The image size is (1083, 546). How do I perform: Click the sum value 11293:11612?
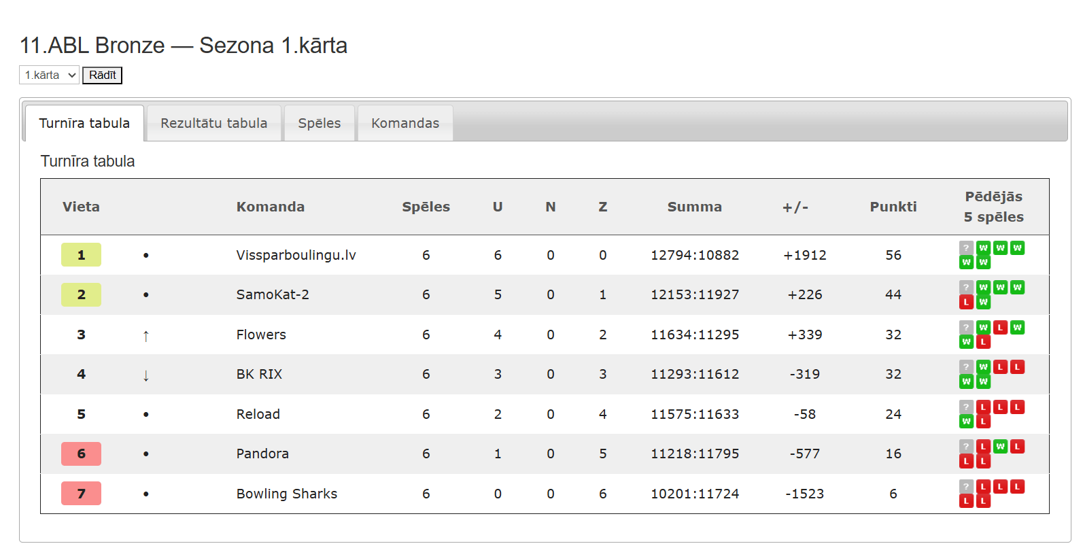tap(695, 374)
